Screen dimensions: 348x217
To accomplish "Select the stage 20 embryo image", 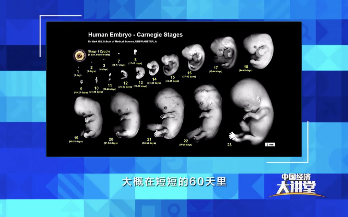I will (x=125, y=115).
